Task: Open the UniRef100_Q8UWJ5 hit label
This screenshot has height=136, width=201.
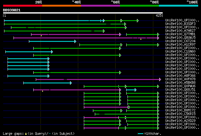Action: pyautogui.click(x=180, y=37)
